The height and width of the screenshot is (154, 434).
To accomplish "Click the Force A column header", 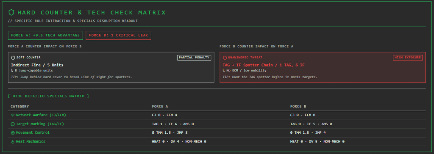I will (x=160, y=107).
